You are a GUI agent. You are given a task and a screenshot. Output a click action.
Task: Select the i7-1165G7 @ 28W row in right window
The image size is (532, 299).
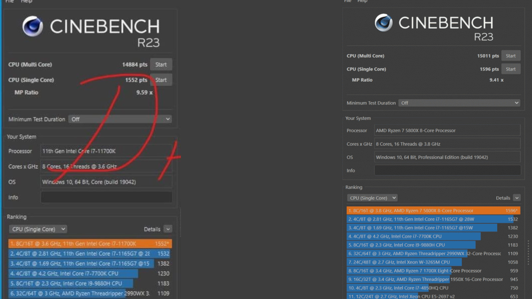coord(433,219)
